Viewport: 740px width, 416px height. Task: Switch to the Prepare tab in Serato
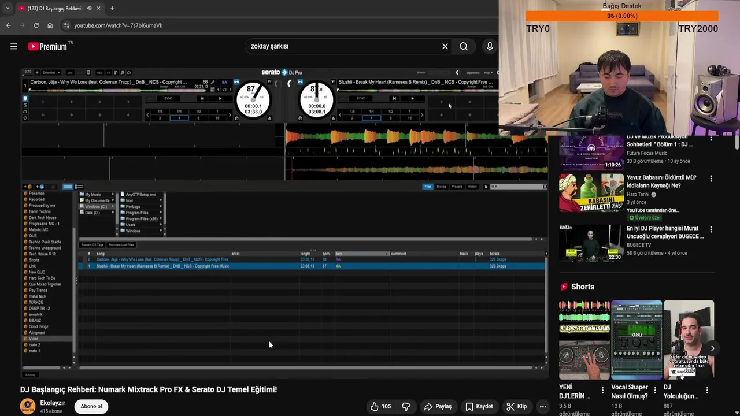pos(457,187)
